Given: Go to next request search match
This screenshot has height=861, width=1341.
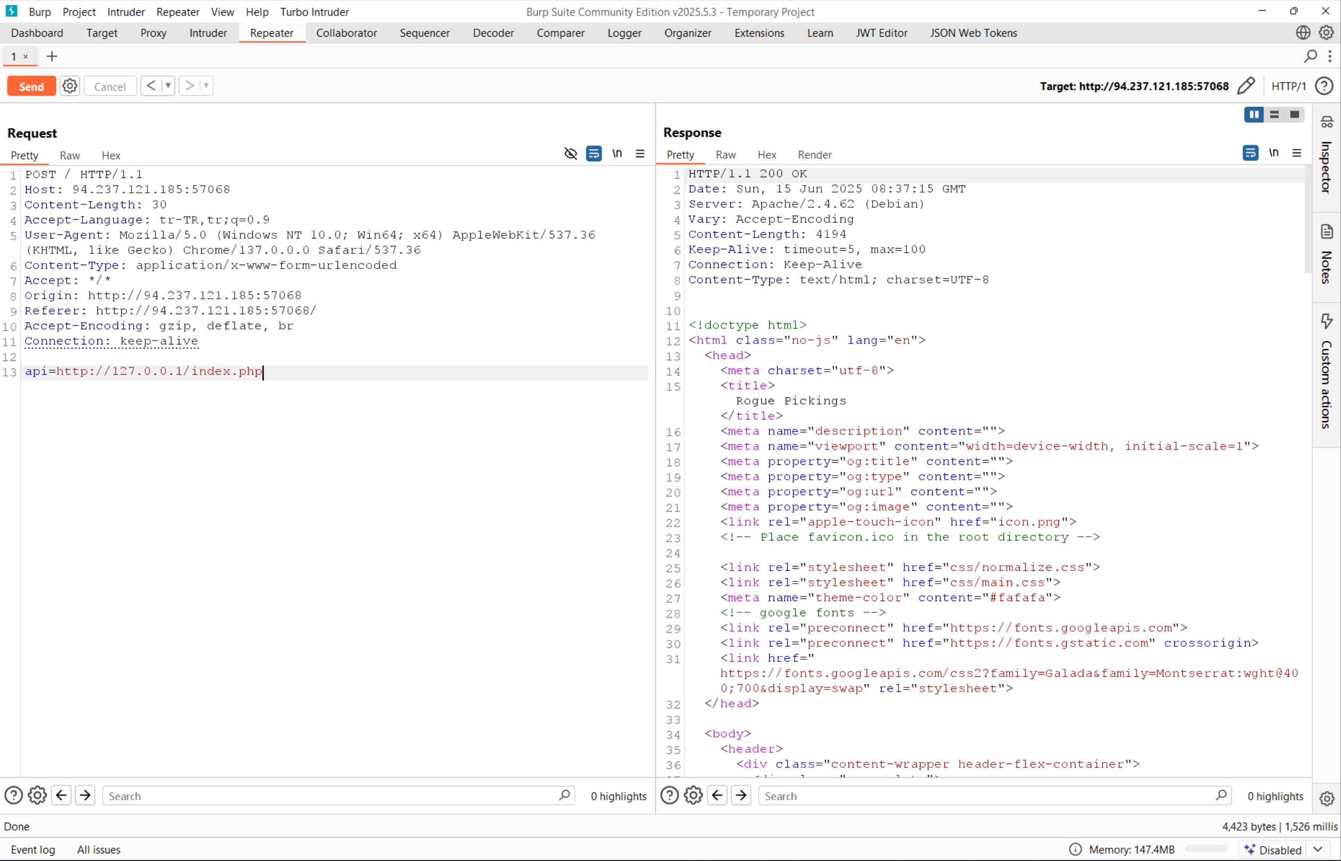Looking at the screenshot, I should [85, 795].
